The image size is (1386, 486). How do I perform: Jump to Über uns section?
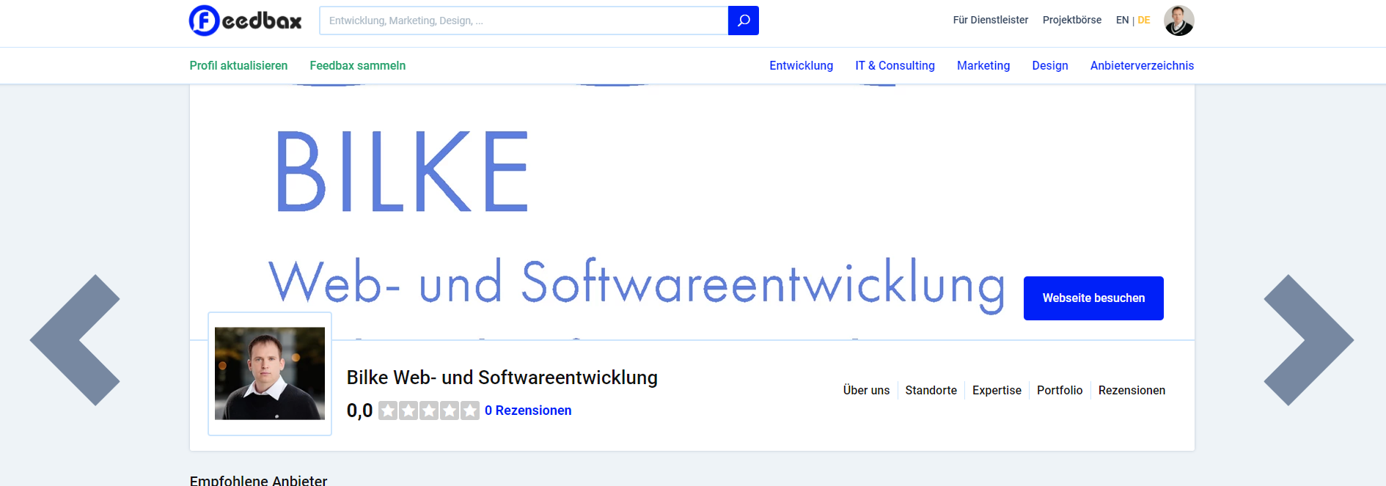click(x=866, y=390)
